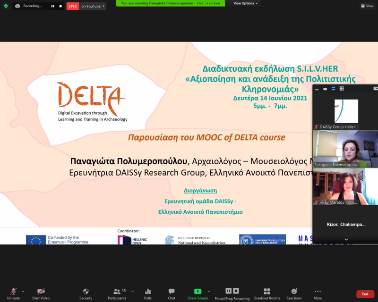Screen dimensions: 378x302
Task: Click the name "Παναγιώτα Πολυμεροπούλου" on slide
Action: [x=129, y=161]
